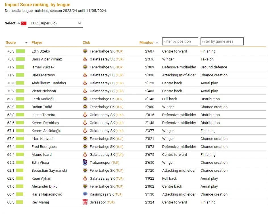Click the Impact Score ranking, by league heading
The width and height of the screenshot is (271, 214).
click(x=37, y=5)
